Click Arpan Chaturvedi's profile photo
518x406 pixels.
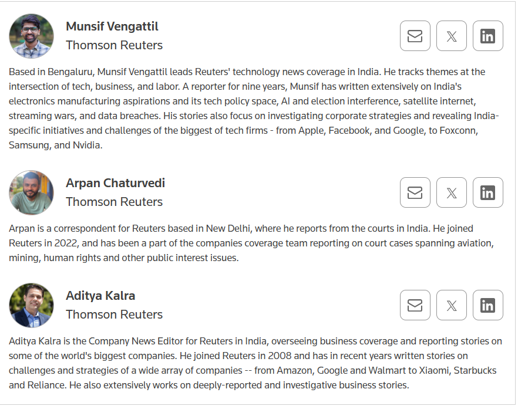31,192
